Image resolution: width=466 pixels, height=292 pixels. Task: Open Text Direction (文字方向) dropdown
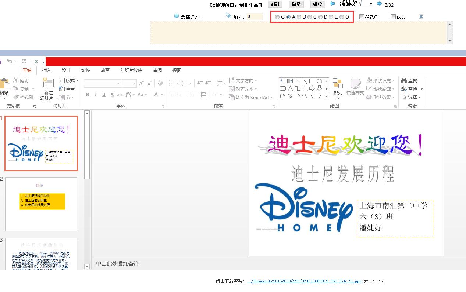[x=243, y=80]
